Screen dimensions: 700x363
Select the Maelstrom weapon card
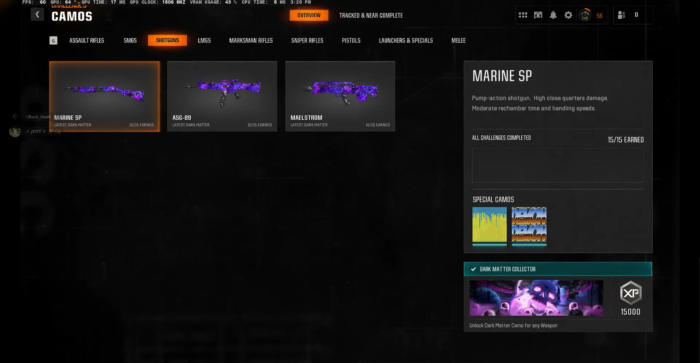[340, 96]
